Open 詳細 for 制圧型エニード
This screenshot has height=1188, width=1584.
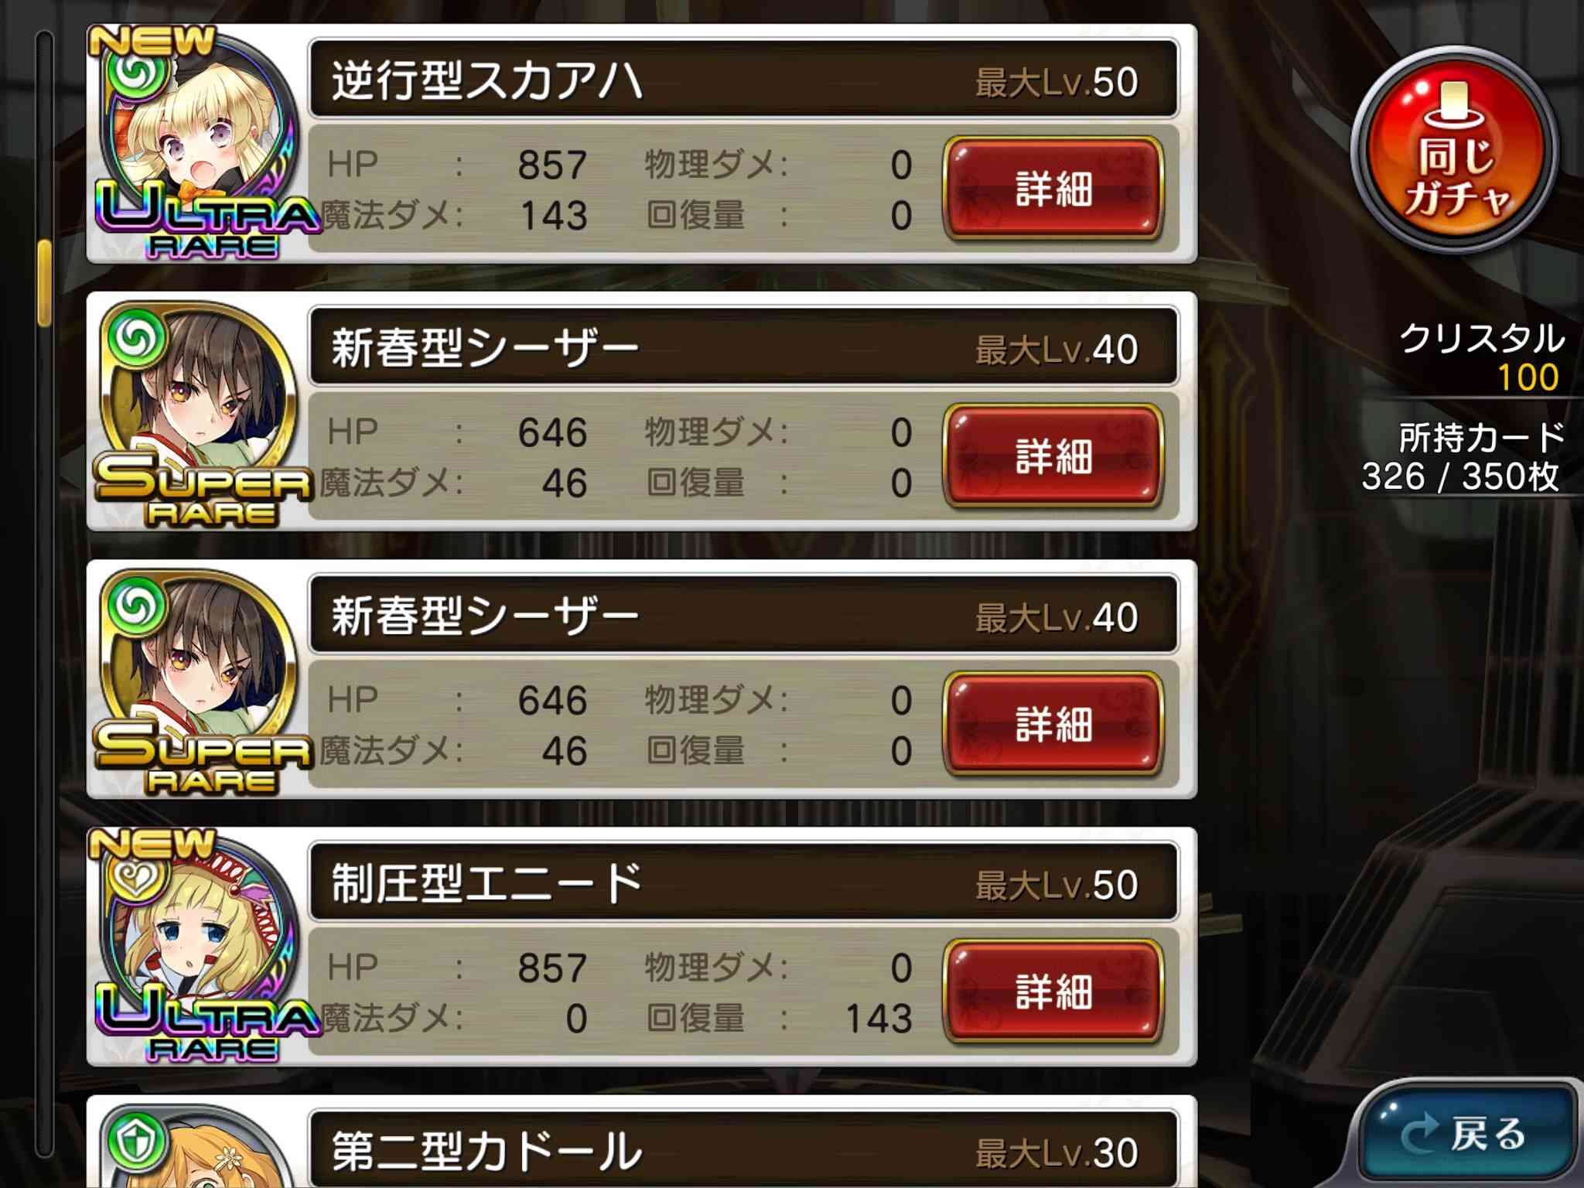(x=1053, y=992)
